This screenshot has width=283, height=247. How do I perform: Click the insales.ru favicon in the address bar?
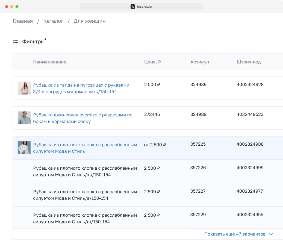[x=133, y=7]
